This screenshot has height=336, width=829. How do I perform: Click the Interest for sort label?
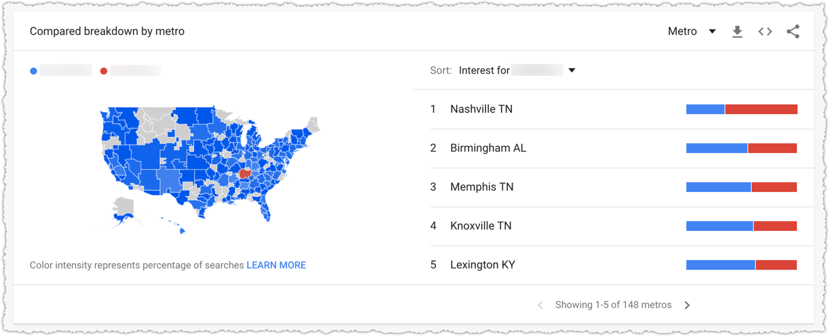click(484, 70)
